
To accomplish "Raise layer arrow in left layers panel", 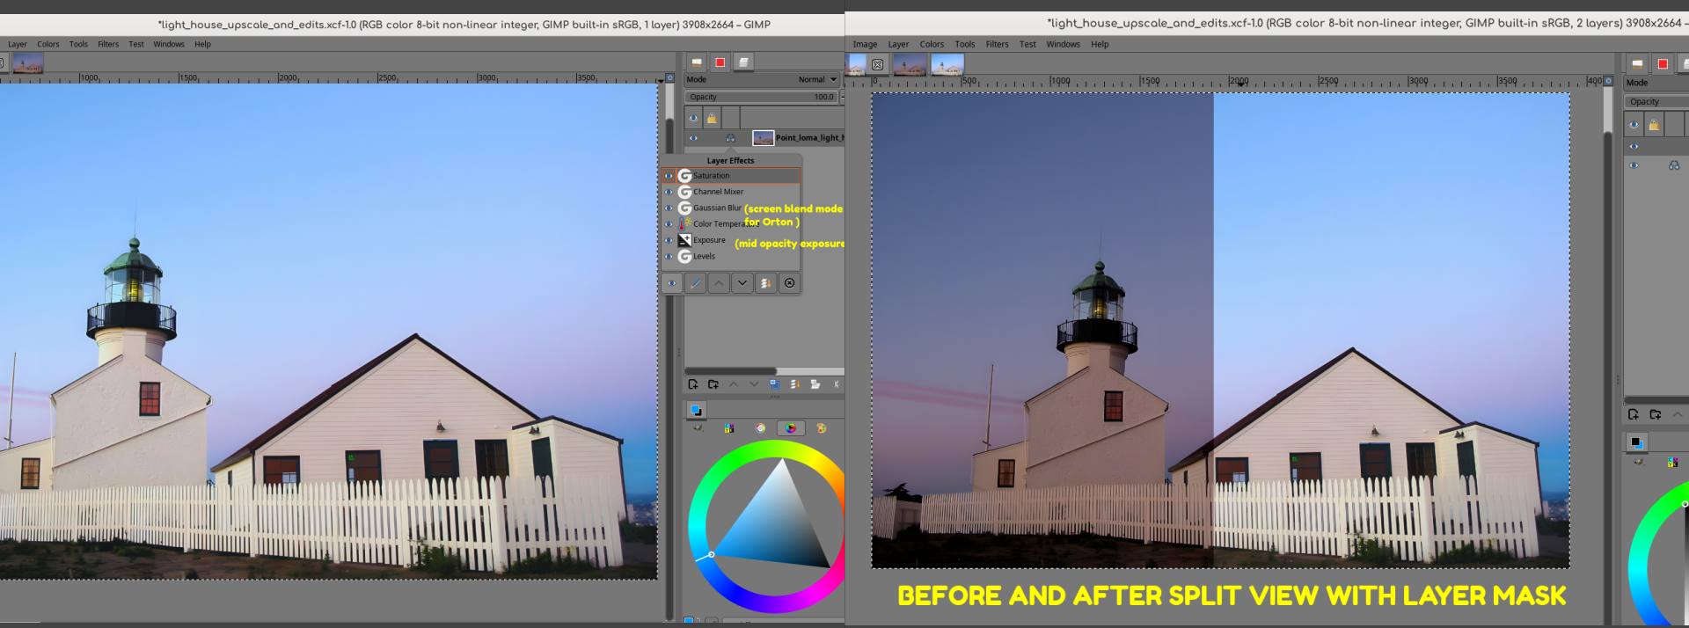I will coord(734,384).
